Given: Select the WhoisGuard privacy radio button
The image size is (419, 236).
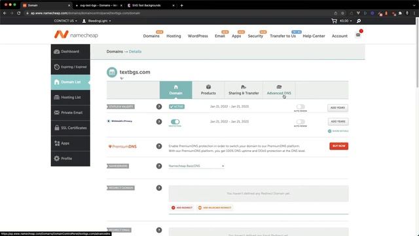Looking at the screenshot, I should [x=109, y=121].
